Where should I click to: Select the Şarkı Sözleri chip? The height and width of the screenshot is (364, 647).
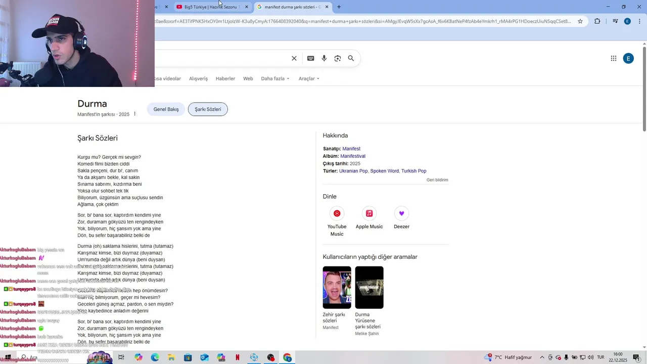[x=208, y=109]
